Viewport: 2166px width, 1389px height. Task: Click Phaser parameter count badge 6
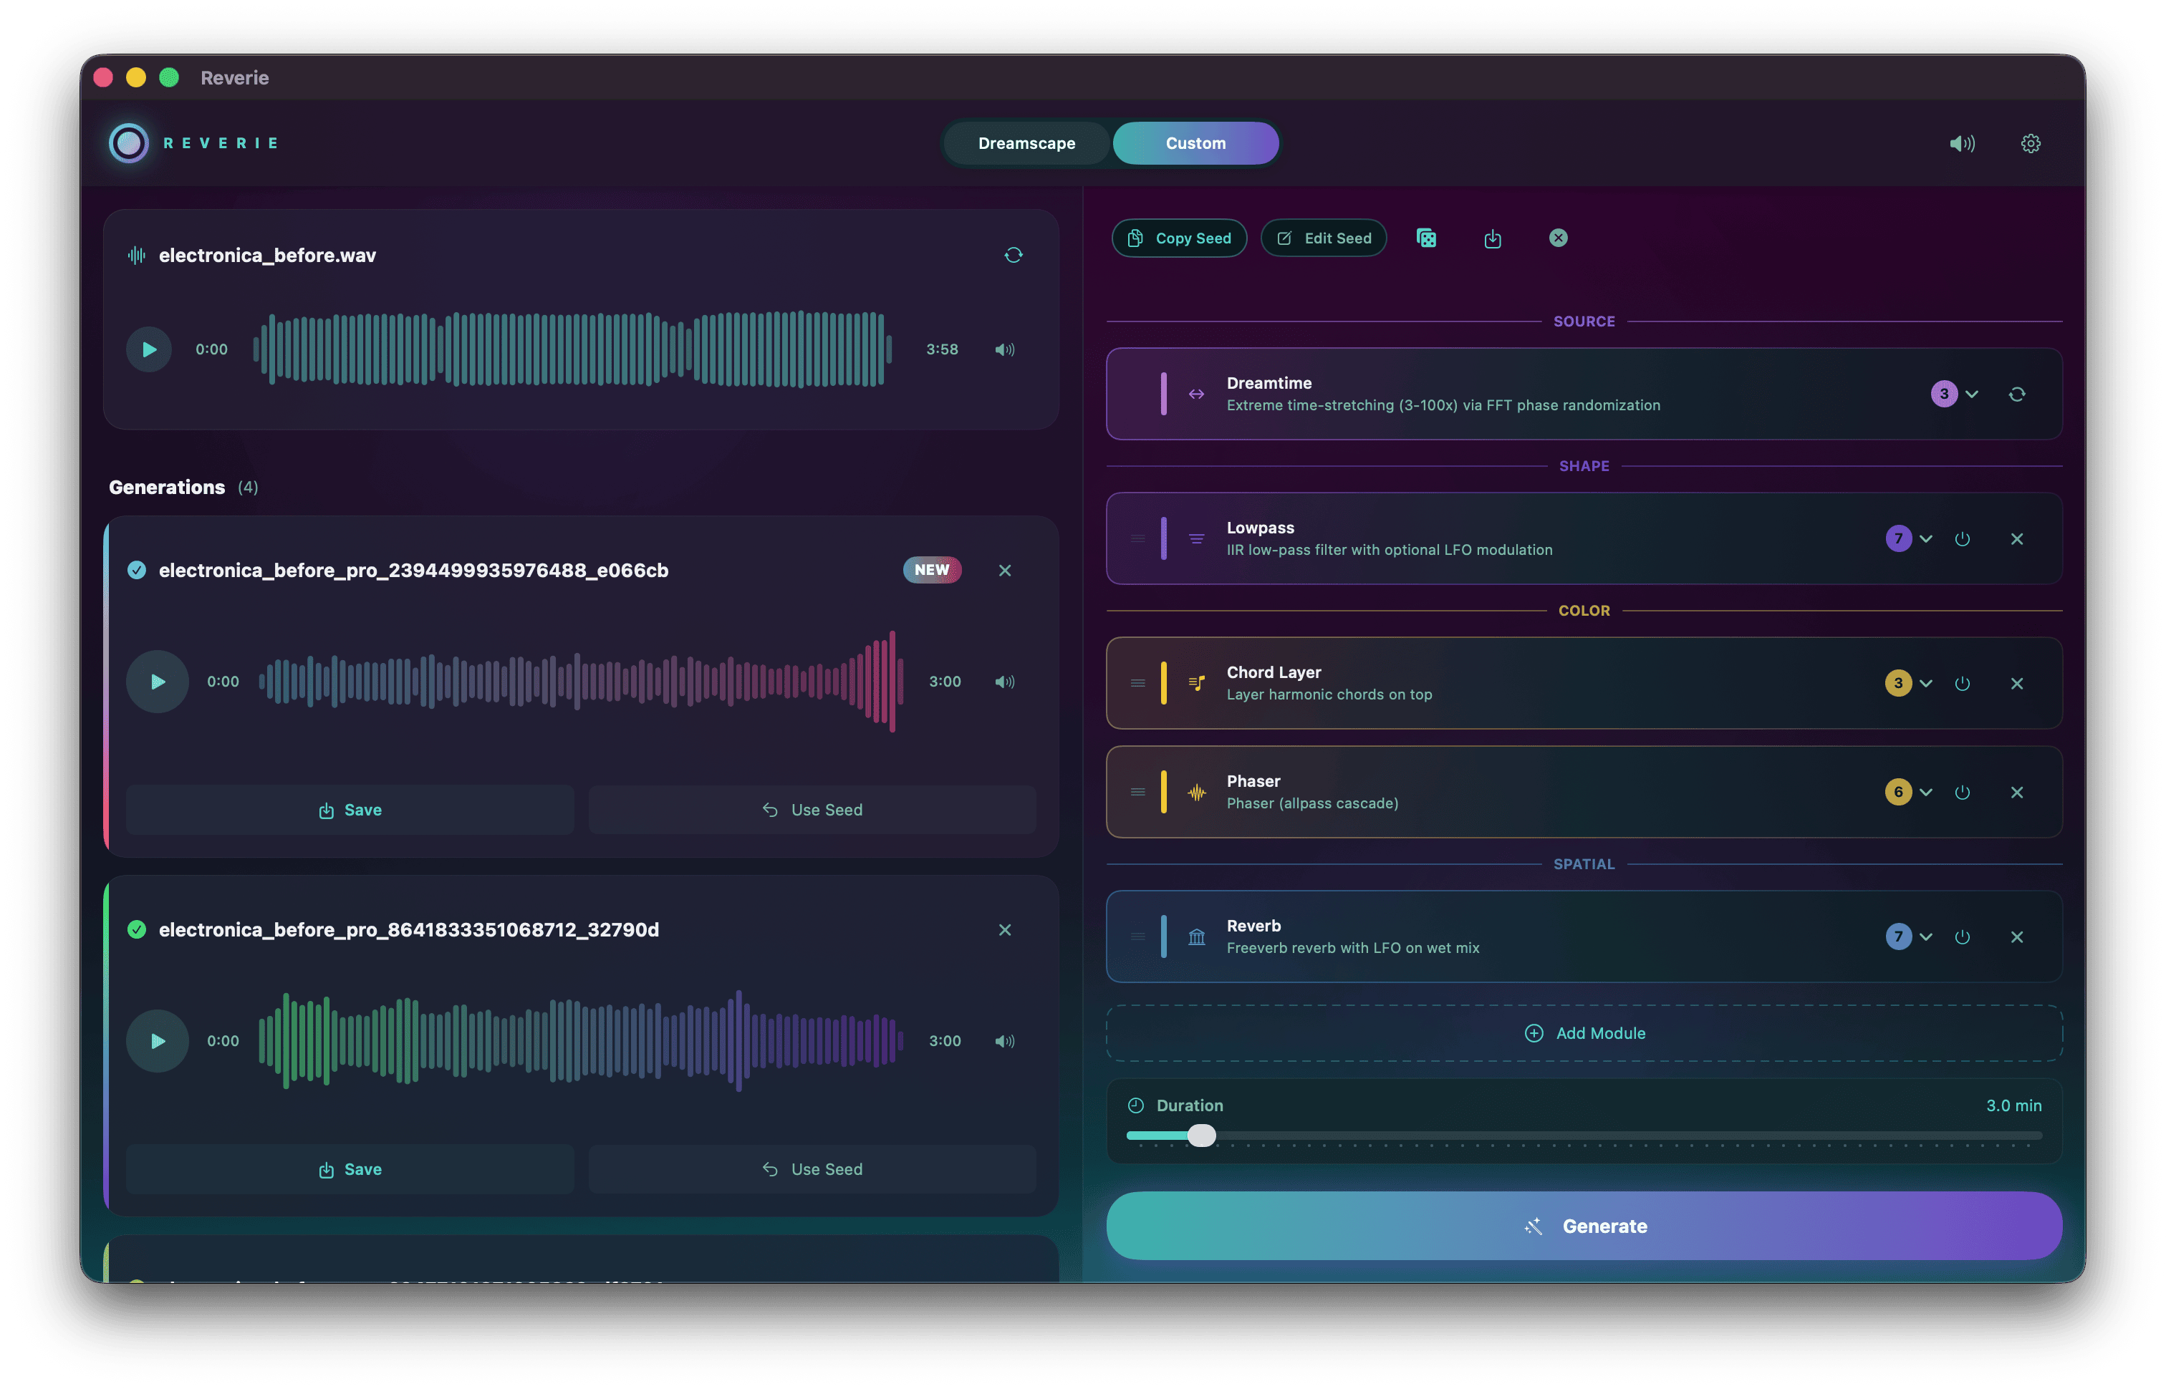click(x=1897, y=792)
